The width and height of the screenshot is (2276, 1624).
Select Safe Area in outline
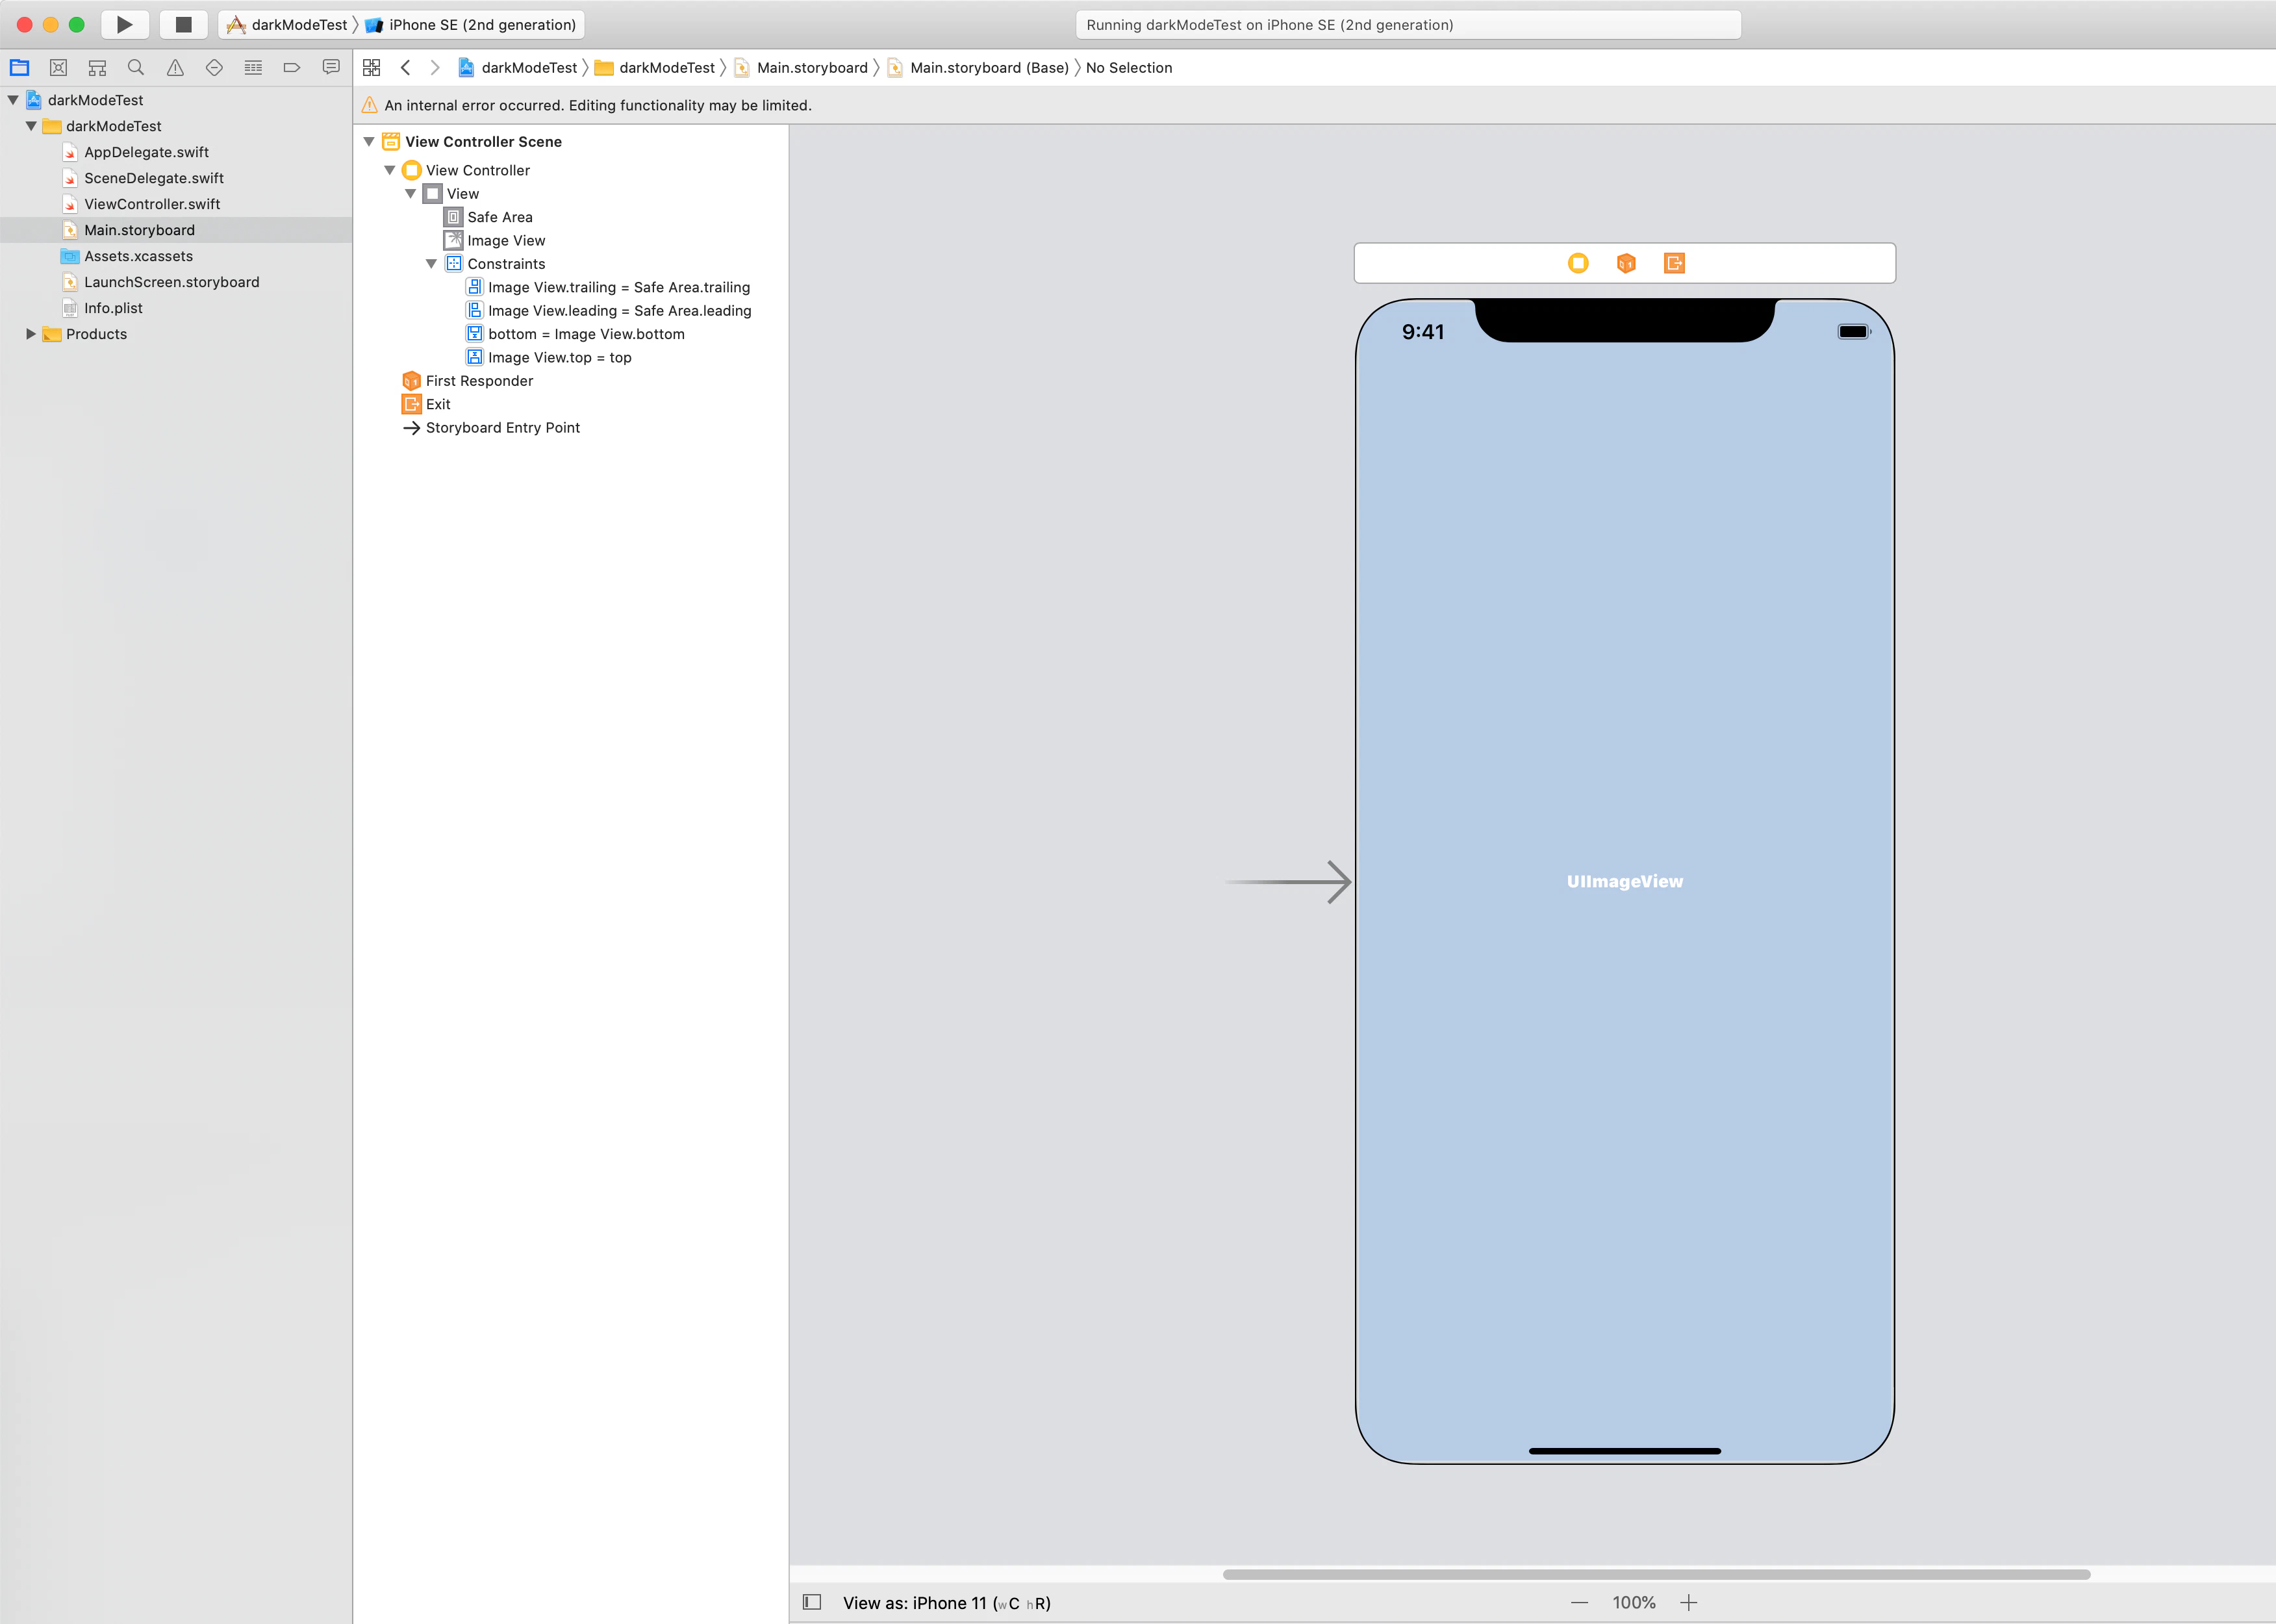click(x=489, y=217)
